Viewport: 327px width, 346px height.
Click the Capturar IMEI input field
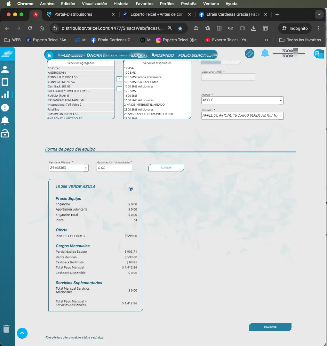click(x=228, y=77)
